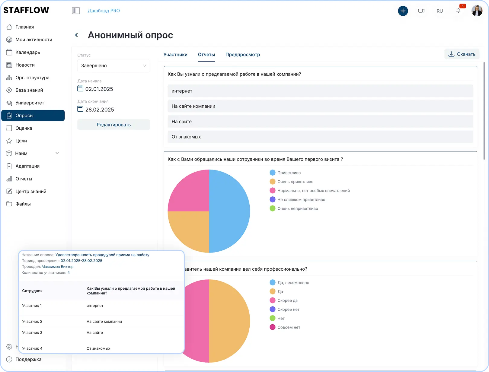Image resolution: width=489 pixels, height=372 pixels.
Task: Switch language via RU selector
Action: pyautogui.click(x=439, y=11)
